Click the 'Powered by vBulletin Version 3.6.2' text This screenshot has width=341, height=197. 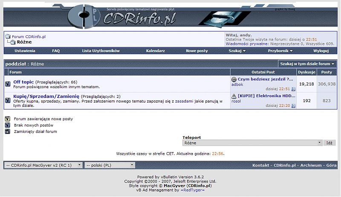click(170, 177)
